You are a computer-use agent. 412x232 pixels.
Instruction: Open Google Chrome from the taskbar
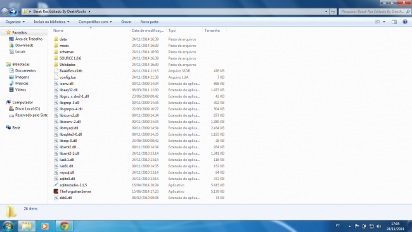point(64,226)
